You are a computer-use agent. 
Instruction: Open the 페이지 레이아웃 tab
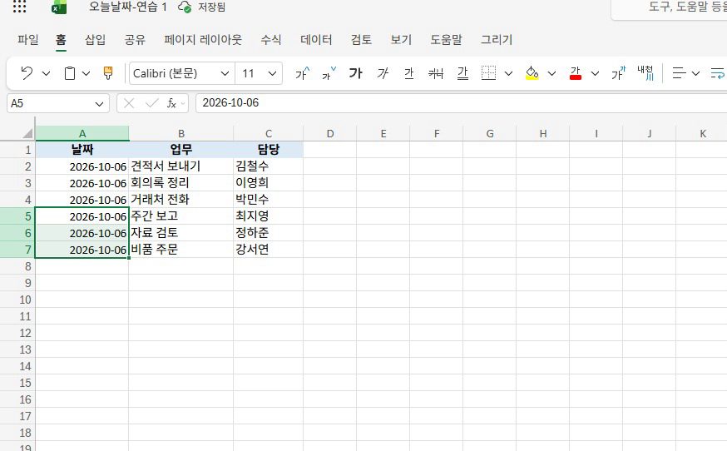click(x=203, y=40)
